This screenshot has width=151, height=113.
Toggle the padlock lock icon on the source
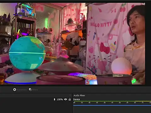(70, 99)
